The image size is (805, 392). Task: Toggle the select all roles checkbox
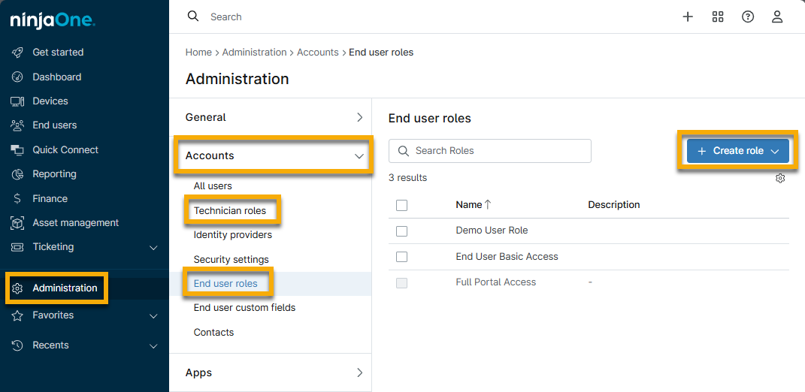point(401,205)
